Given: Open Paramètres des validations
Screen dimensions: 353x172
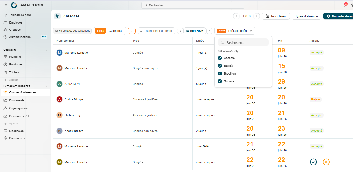Looking at the screenshot, I should [x=72, y=31].
